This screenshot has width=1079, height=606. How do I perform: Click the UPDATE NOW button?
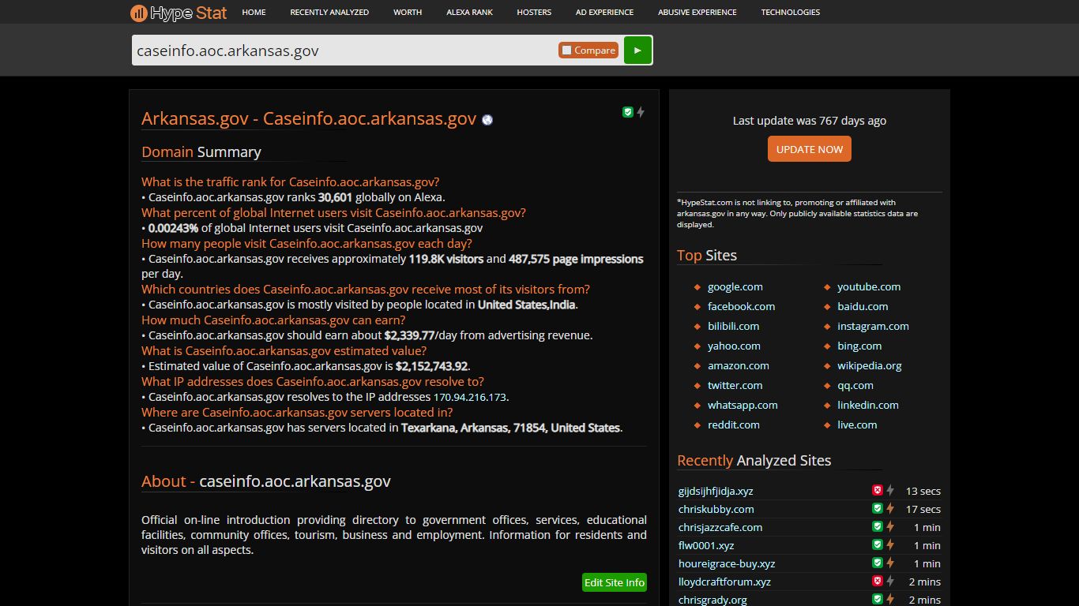click(x=810, y=149)
